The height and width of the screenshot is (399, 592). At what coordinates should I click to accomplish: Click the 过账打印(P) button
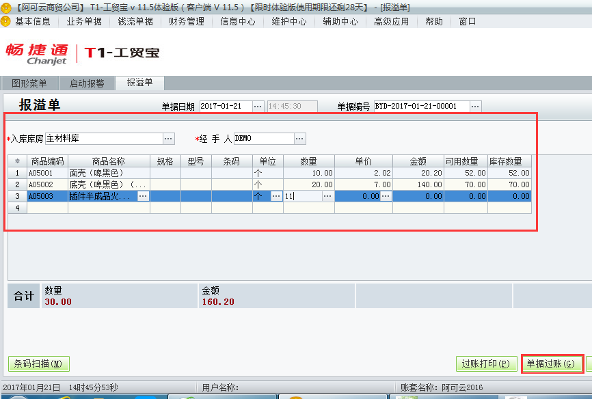click(x=486, y=364)
